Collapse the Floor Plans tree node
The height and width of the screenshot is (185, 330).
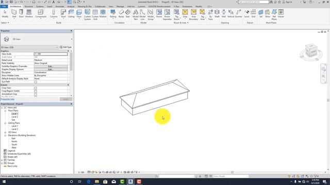tap(5, 111)
